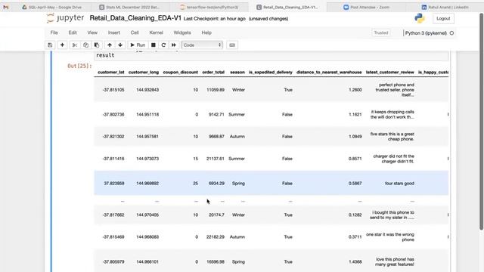The height and width of the screenshot is (272, 484).
Task: Click the Jupyter logo
Action: click(65, 18)
